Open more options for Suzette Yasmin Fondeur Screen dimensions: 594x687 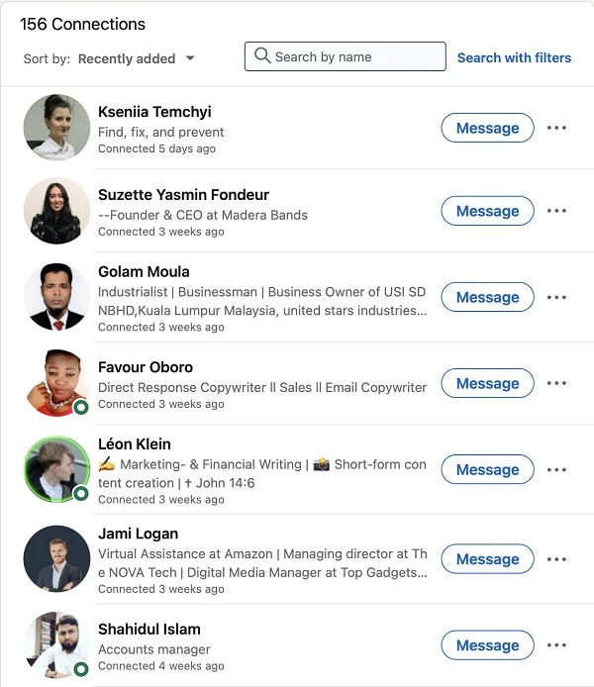click(556, 211)
